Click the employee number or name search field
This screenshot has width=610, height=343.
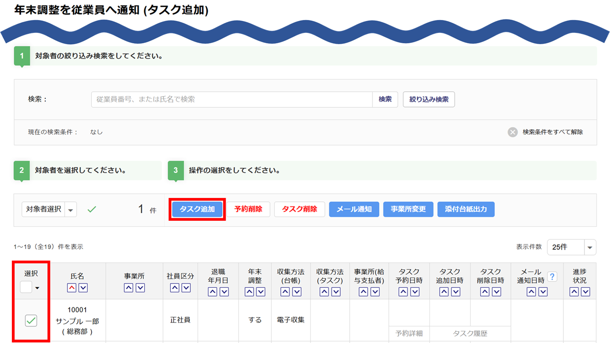coord(232,99)
